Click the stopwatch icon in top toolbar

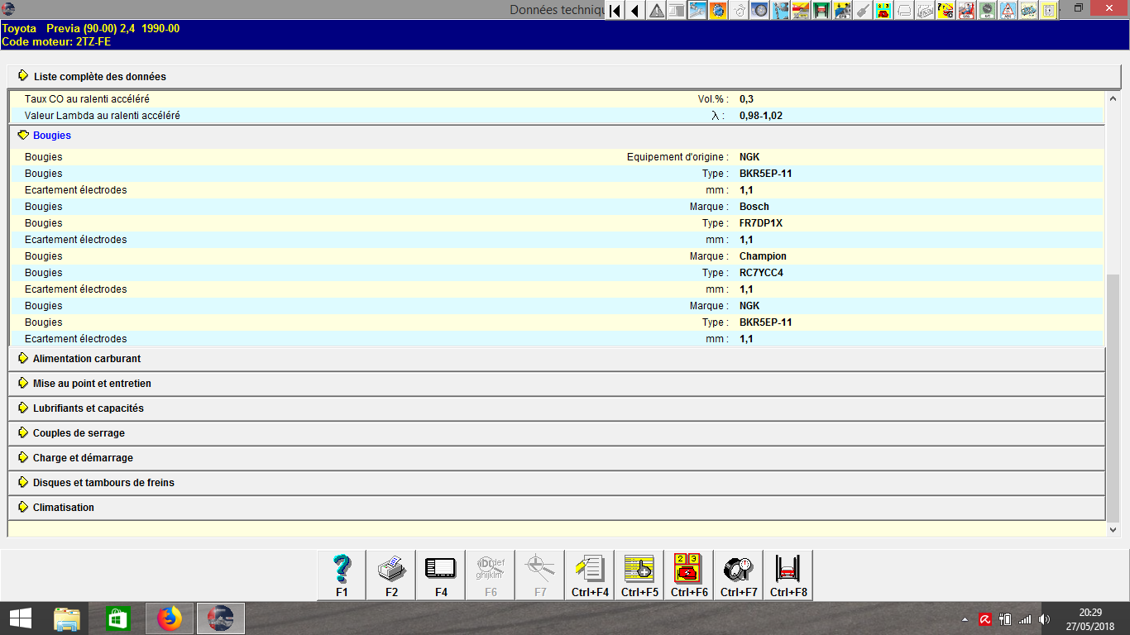[739, 11]
